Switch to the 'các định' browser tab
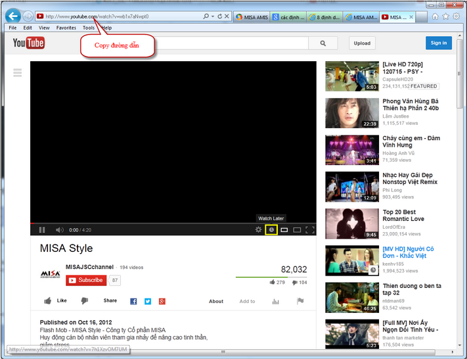Screen dimensions: 467x359 click(x=288, y=17)
